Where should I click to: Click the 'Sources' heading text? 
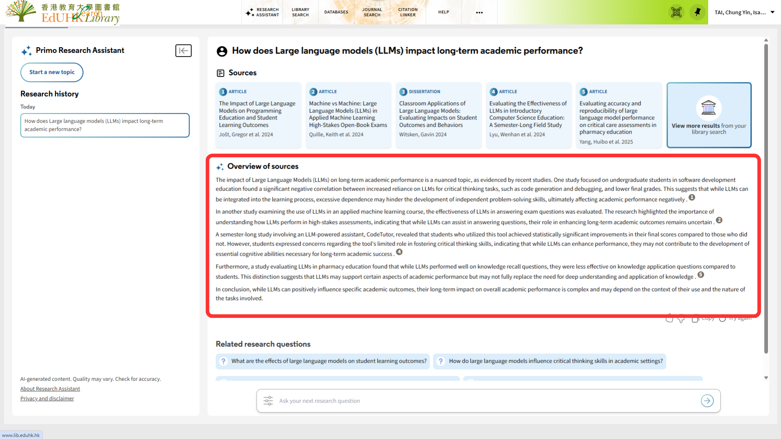(242, 73)
